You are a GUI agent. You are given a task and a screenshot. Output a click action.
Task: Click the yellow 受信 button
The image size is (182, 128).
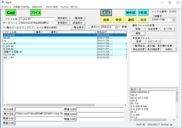(x=119, y=20)
